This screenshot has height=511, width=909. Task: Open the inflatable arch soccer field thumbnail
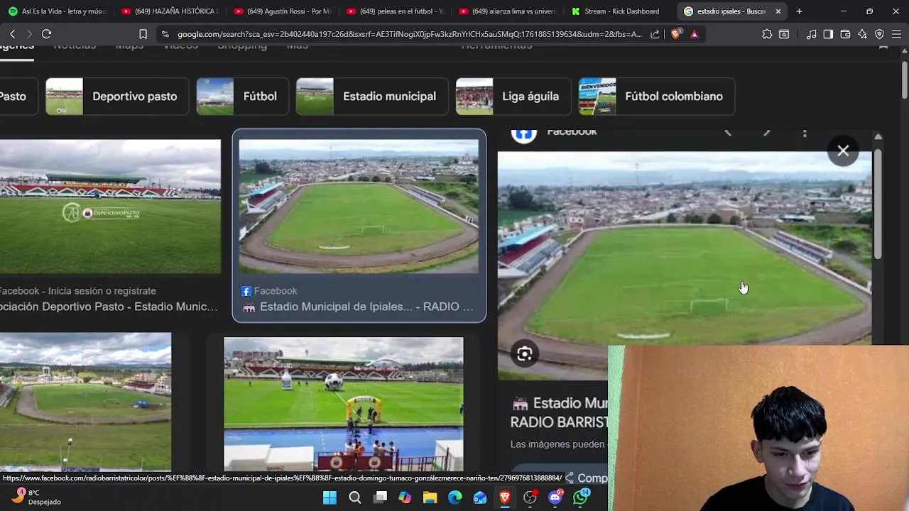(344, 404)
